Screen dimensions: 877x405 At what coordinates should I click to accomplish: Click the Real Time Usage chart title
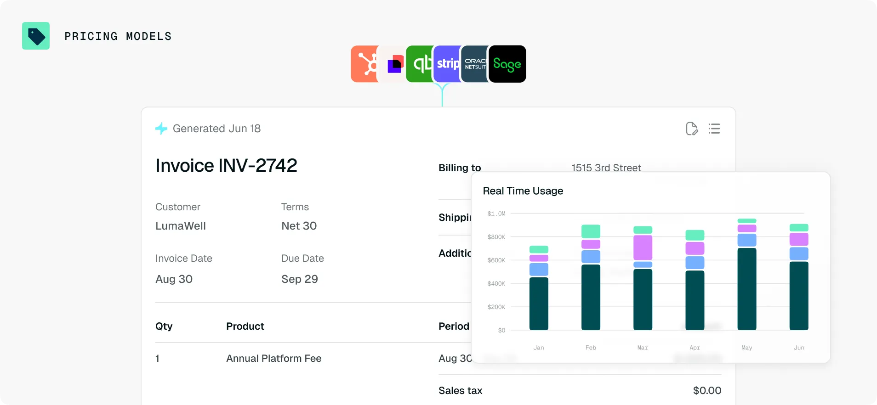523,191
